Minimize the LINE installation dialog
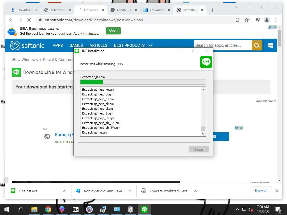This screenshot has width=287, height=215. point(181,51)
